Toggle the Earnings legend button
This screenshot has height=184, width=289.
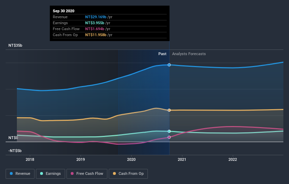[x=50, y=174]
